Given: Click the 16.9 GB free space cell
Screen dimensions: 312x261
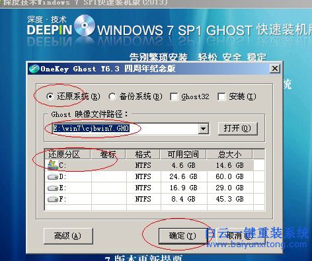Looking at the screenshot, I should coord(183,188).
